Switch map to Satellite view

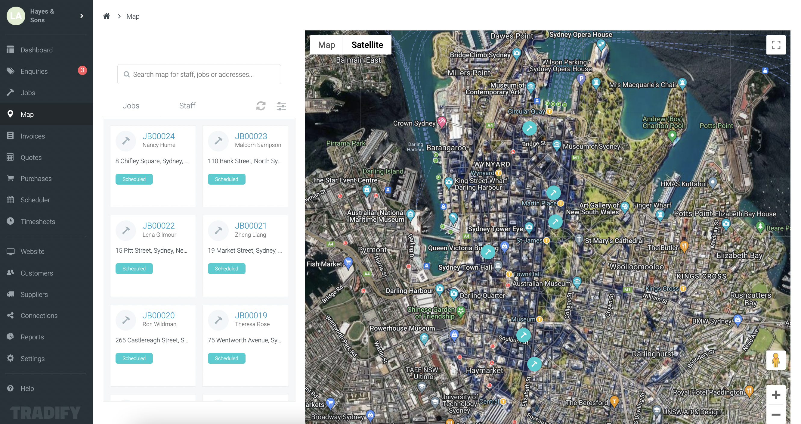pyautogui.click(x=367, y=45)
